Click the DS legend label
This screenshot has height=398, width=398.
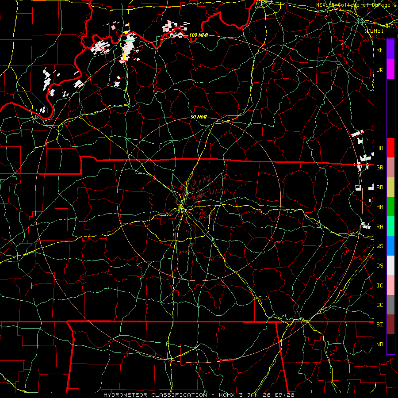[x=380, y=266]
